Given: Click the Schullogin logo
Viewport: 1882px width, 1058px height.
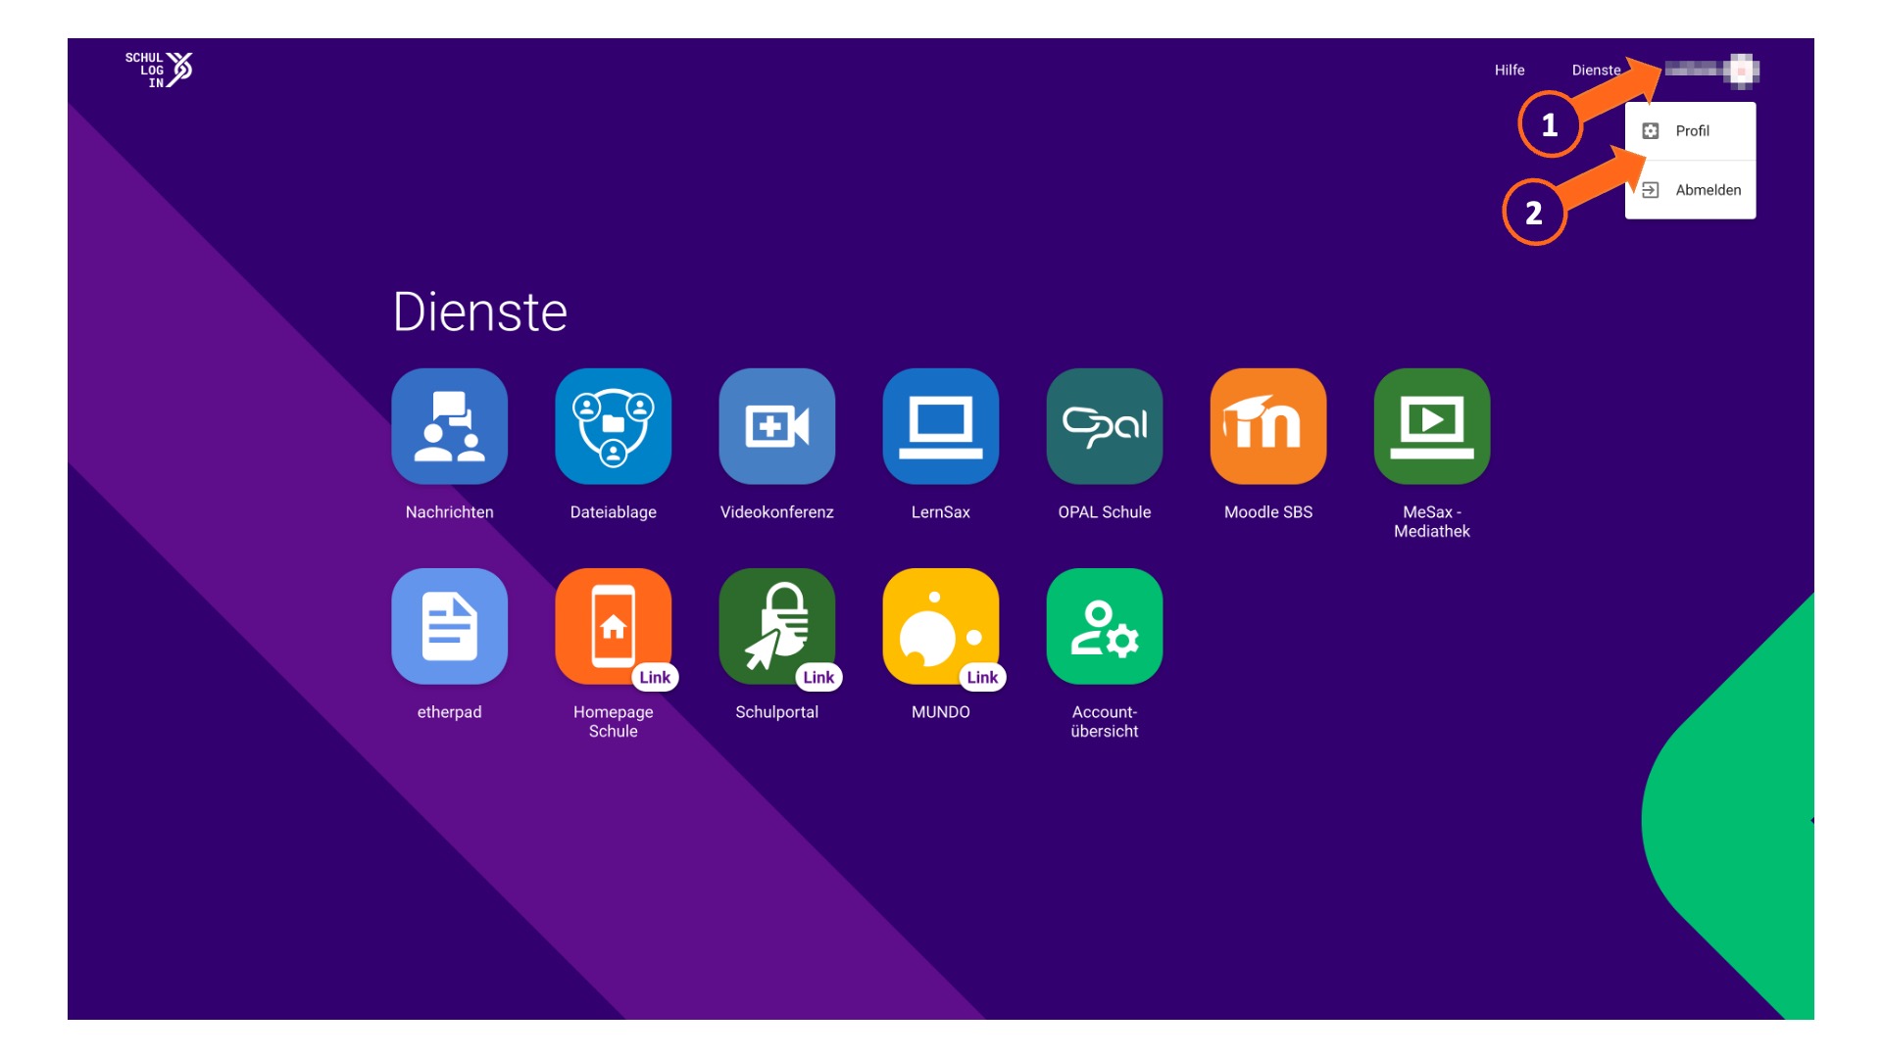Looking at the screenshot, I should [159, 70].
